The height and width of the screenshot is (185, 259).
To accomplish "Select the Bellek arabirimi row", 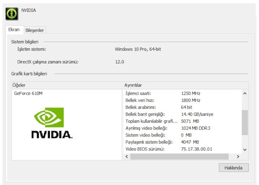I will point(183,107).
